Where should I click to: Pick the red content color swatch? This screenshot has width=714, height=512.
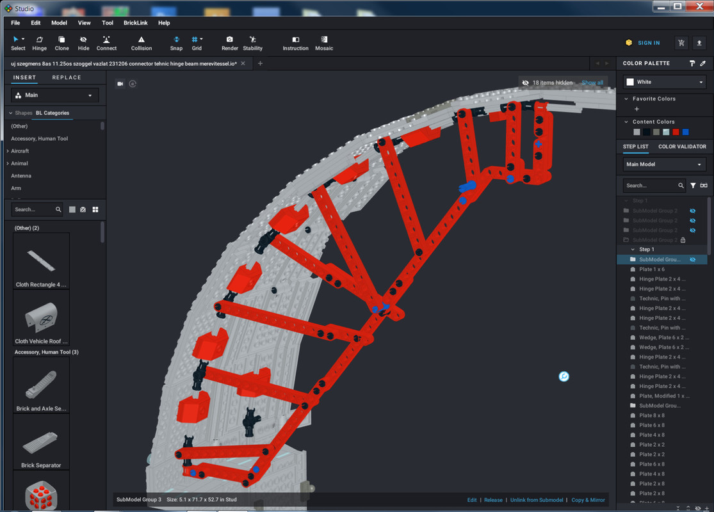pyautogui.click(x=676, y=132)
